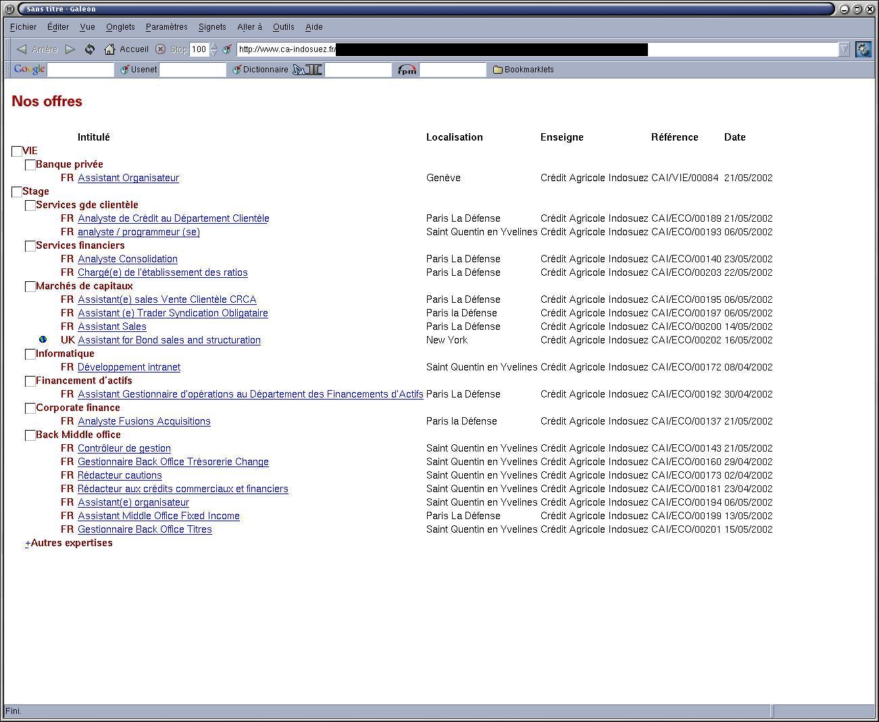This screenshot has width=879, height=722.
Task: Toggle the Services gde clientèle checkbox
Action: (x=30, y=206)
